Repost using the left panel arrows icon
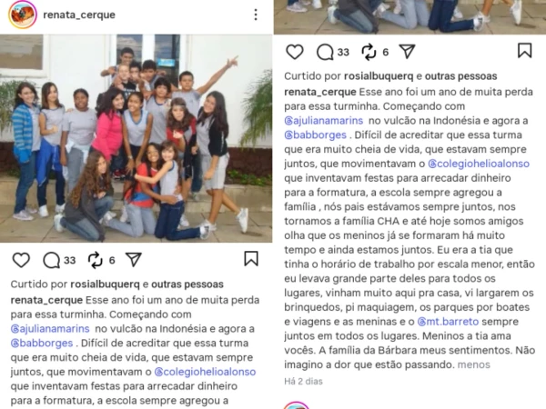The image size is (546, 409). (95, 260)
